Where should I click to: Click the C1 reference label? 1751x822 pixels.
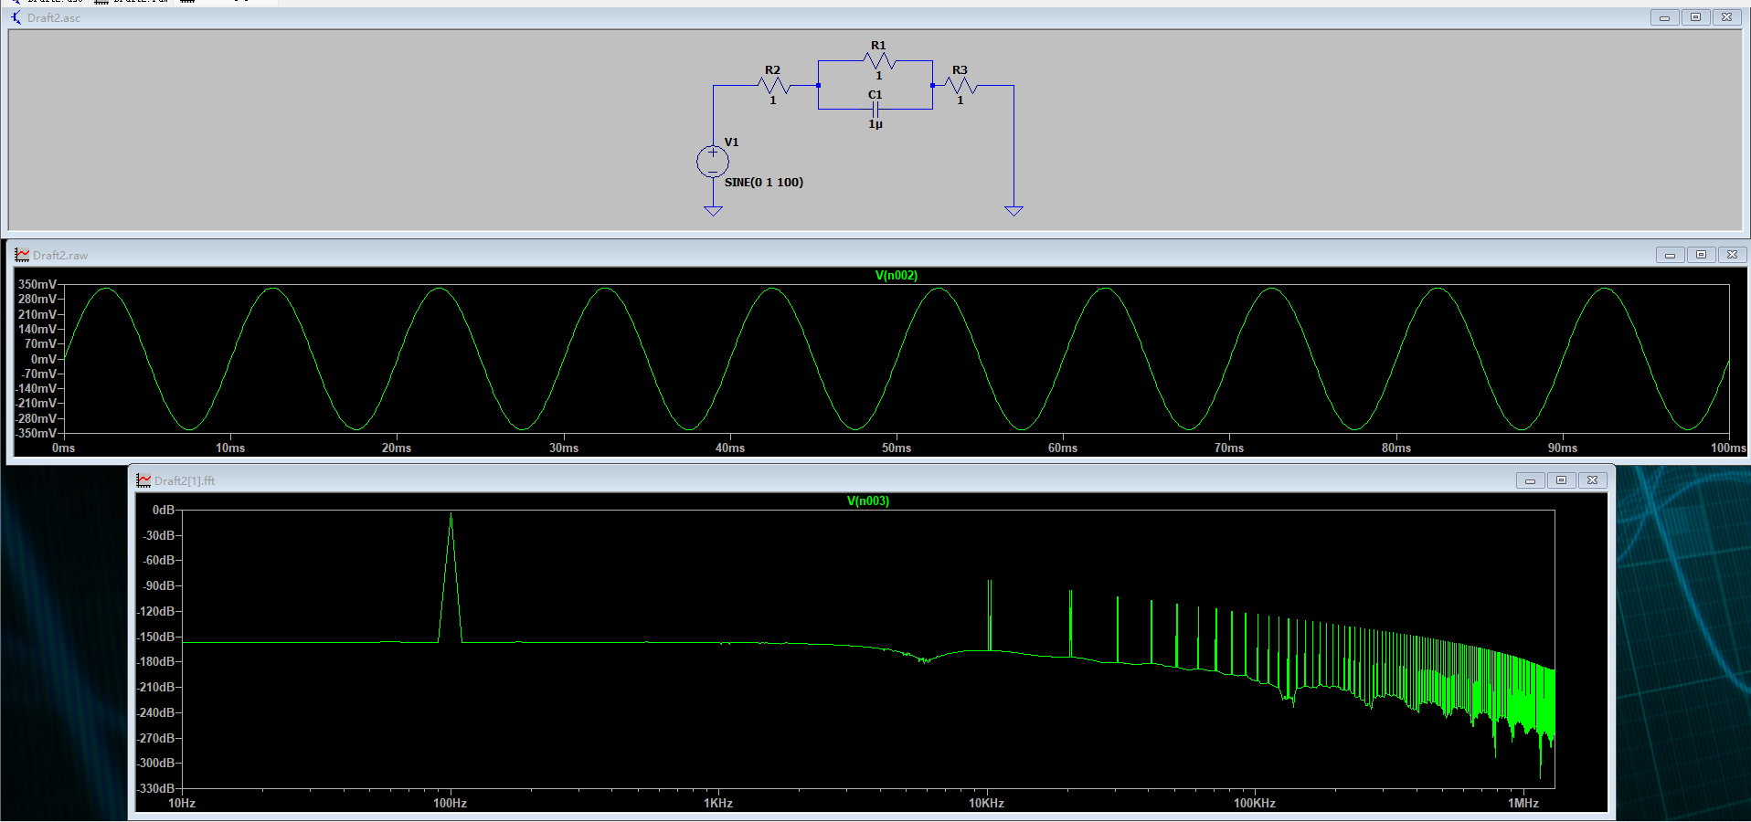click(x=875, y=95)
